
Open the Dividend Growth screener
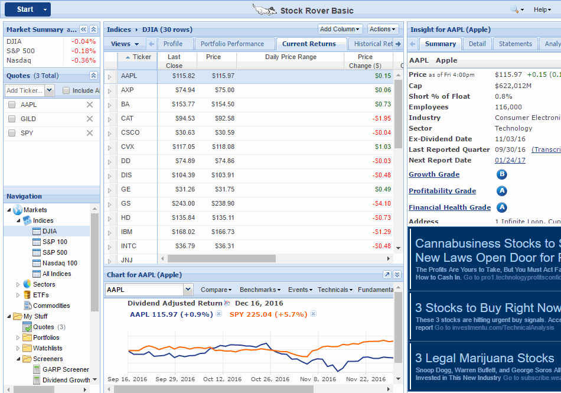tap(66, 380)
